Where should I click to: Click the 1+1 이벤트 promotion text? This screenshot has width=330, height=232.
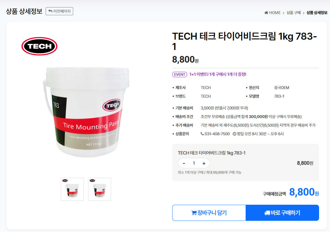[x=218, y=74]
